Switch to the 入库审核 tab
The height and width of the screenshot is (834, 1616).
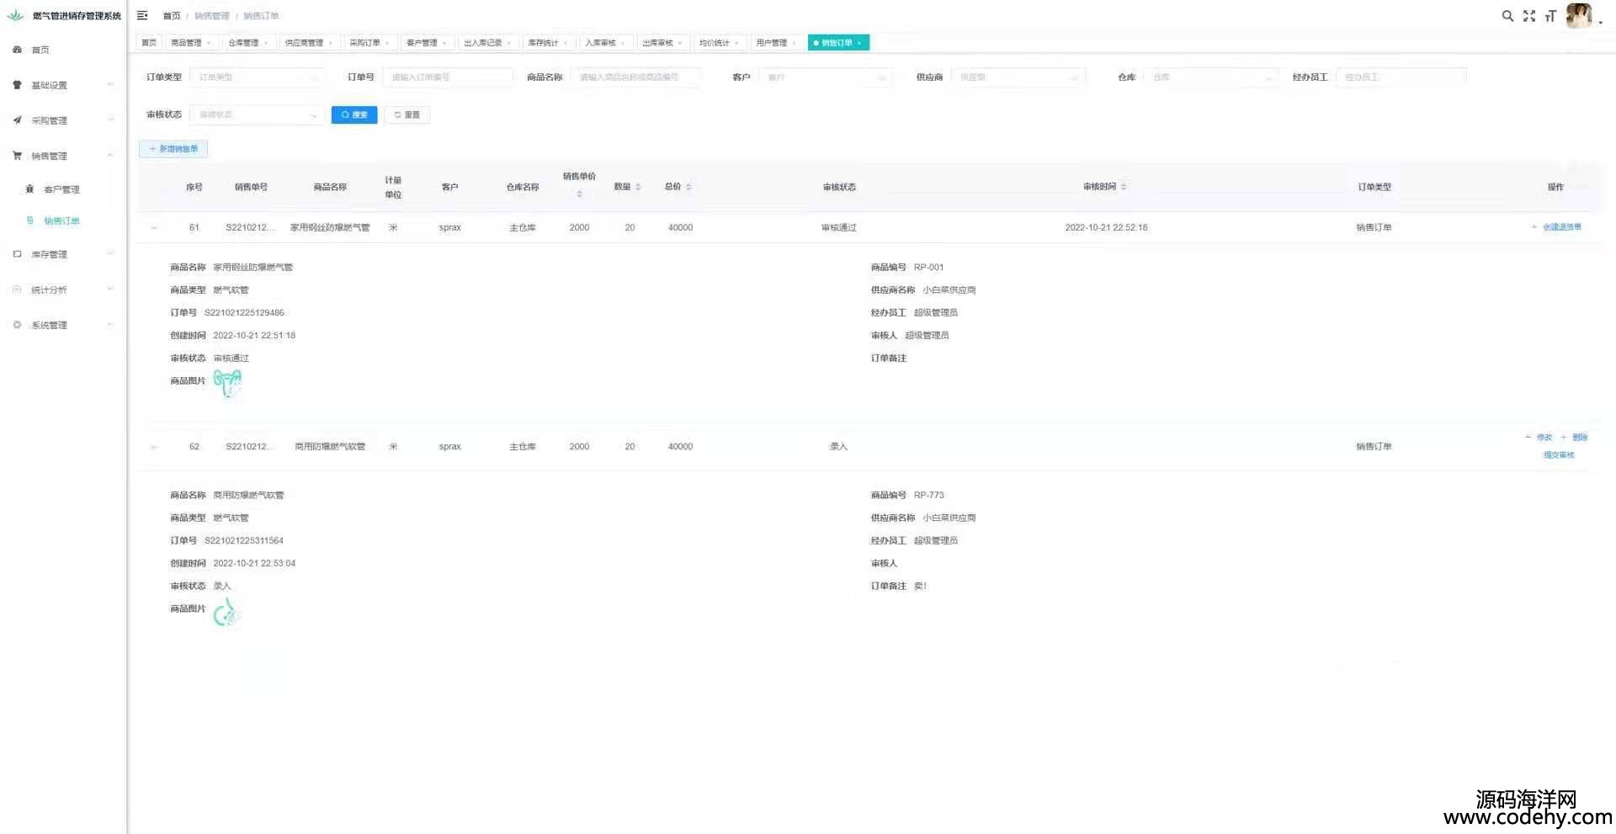tap(605, 43)
